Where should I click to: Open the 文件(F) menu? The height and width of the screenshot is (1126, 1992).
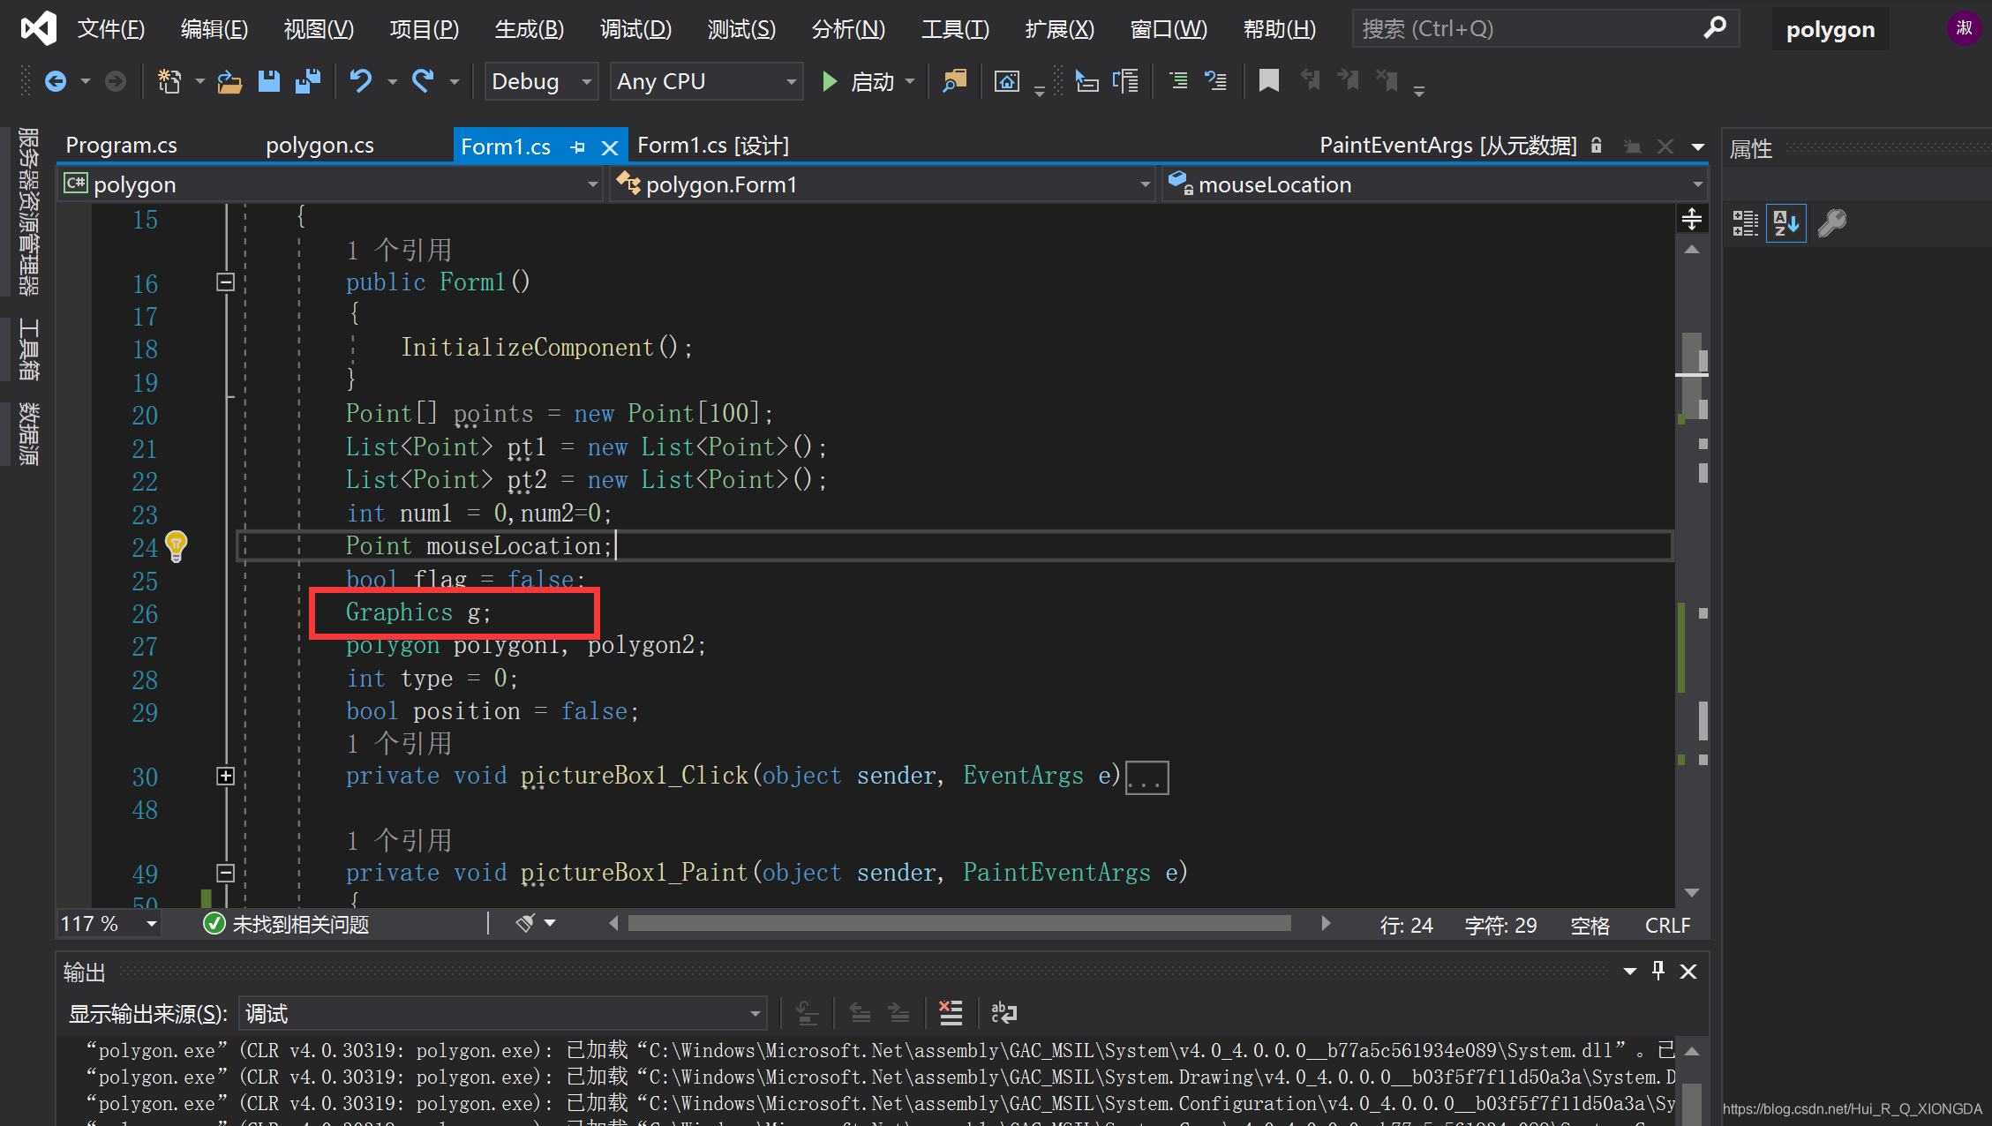(110, 29)
